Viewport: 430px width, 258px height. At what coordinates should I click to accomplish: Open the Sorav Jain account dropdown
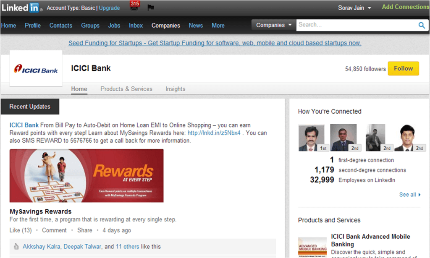point(354,8)
